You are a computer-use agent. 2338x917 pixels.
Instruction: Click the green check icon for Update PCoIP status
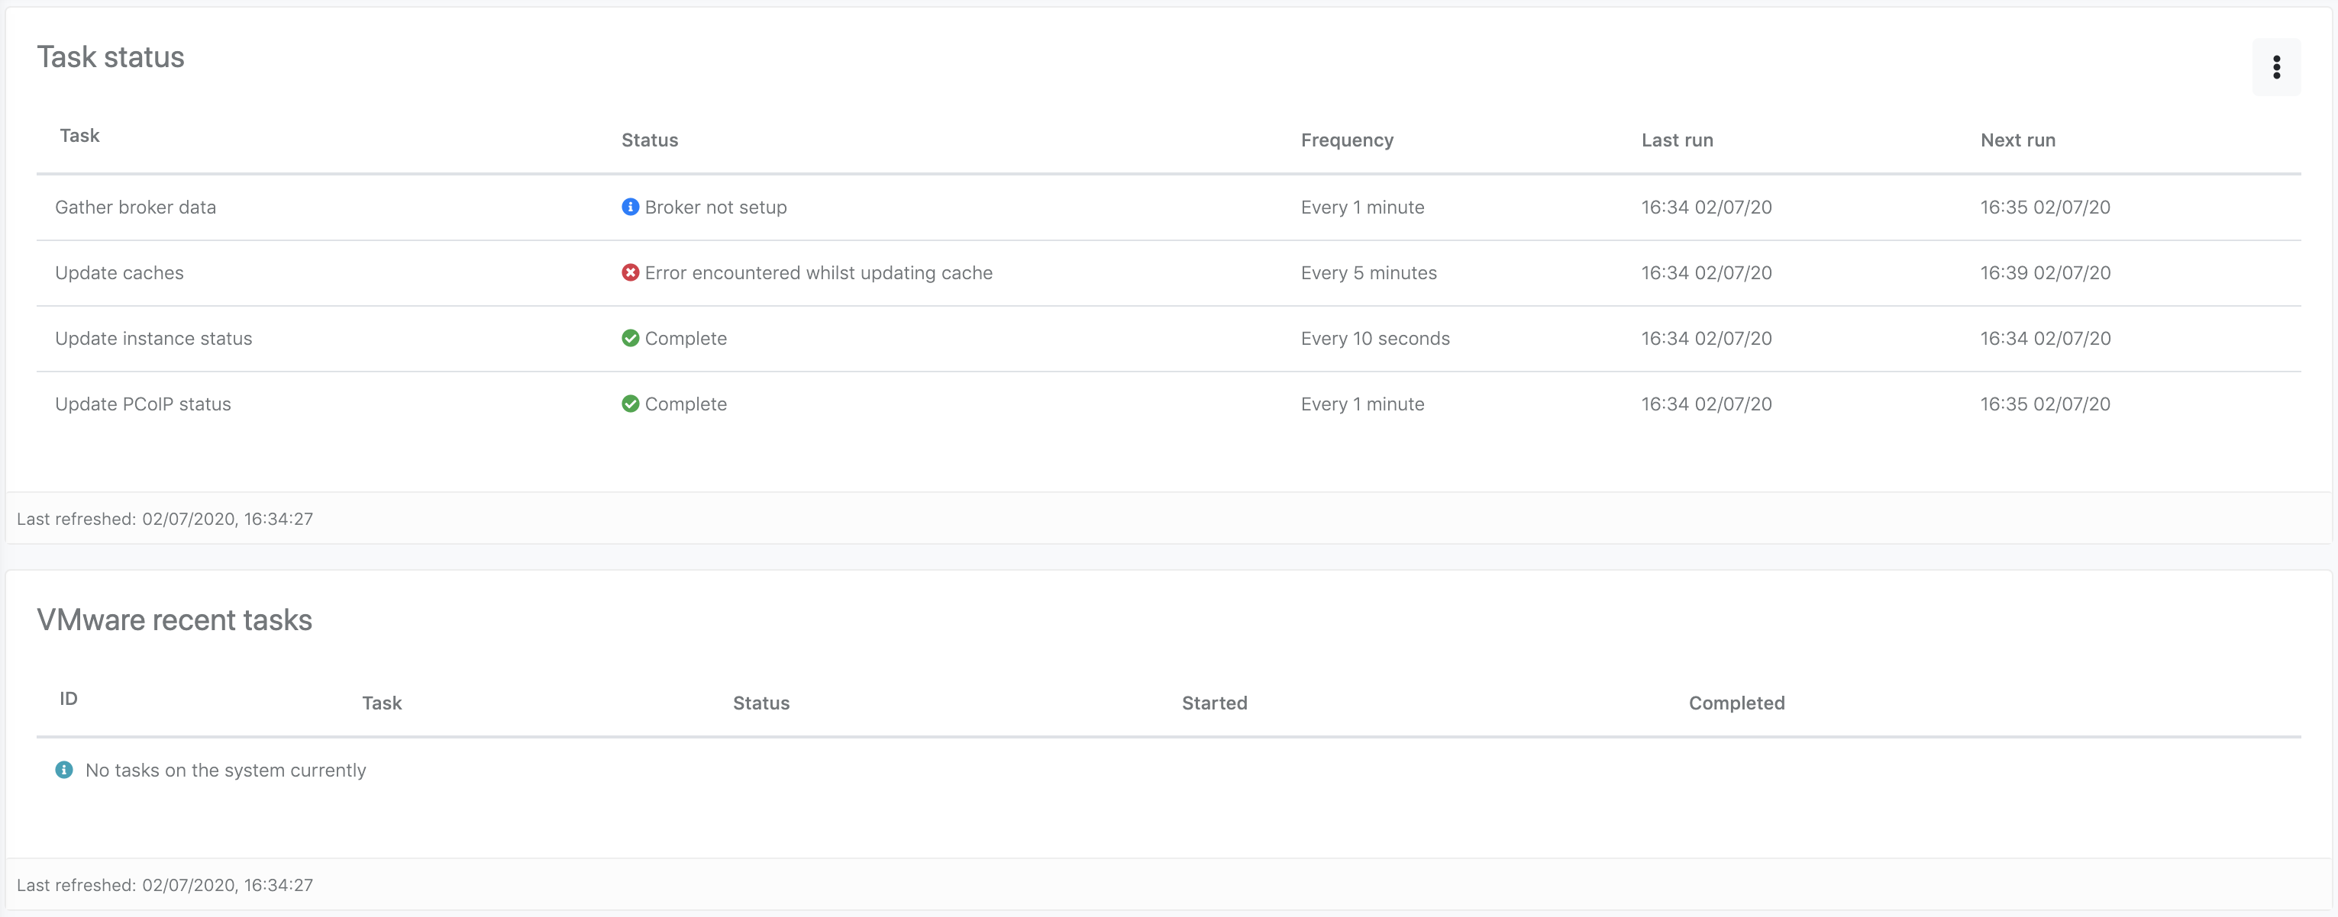(x=630, y=404)
